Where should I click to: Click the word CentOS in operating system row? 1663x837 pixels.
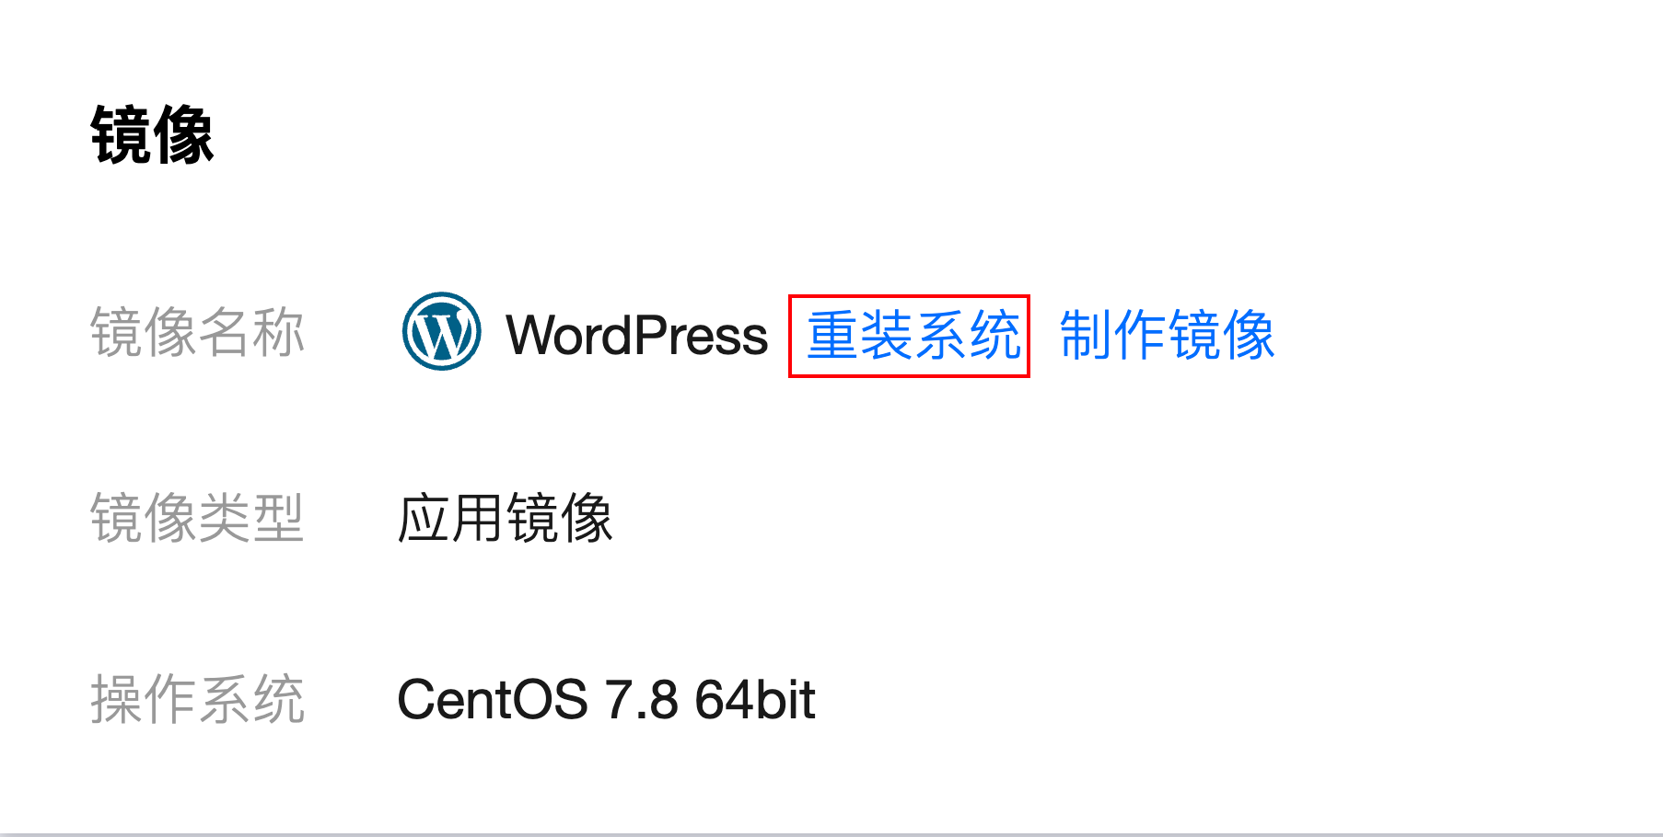[x=493, y=700]
